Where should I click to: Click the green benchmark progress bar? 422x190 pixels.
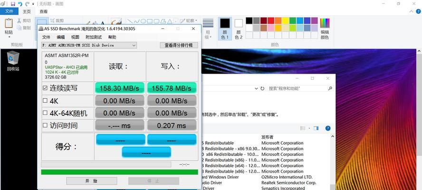pos(119,172)
